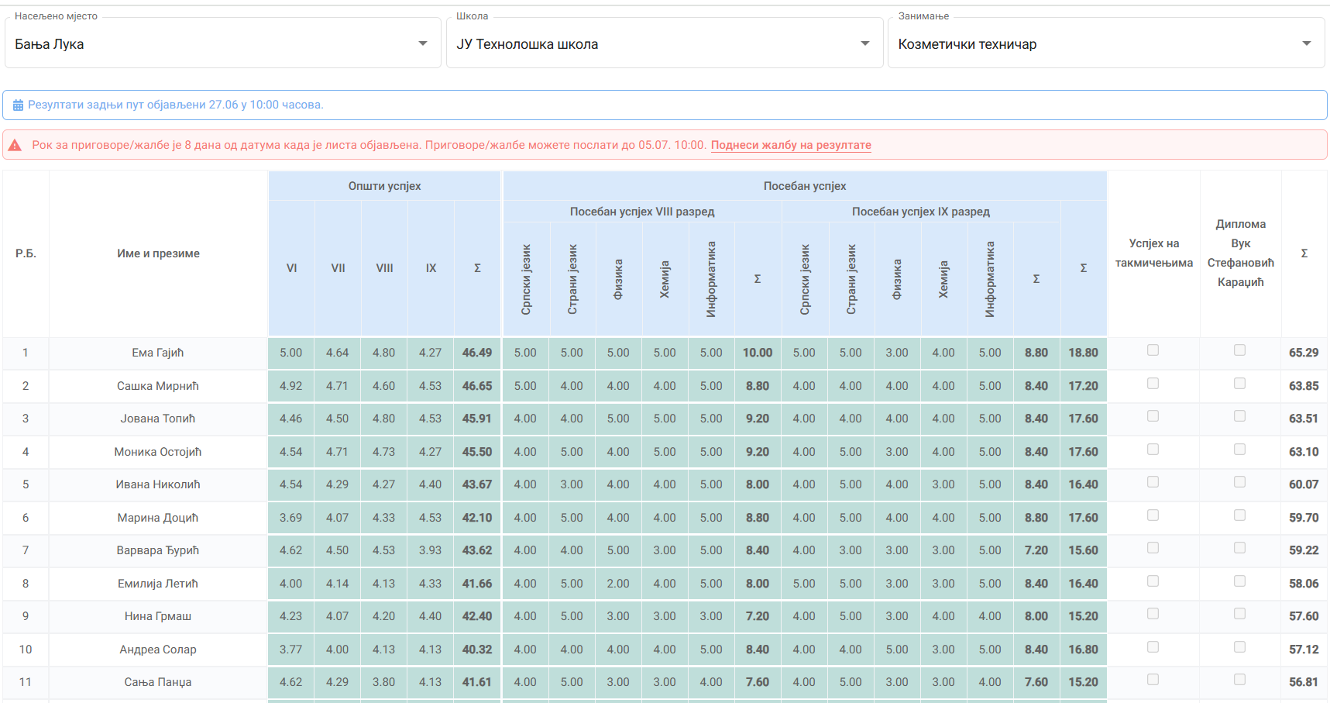Click total score 65.29 for Ема Гајић
1330x703 pixels.
point(1304,353)
